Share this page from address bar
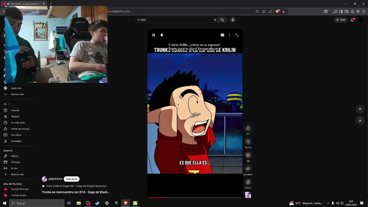 (270, 11)
